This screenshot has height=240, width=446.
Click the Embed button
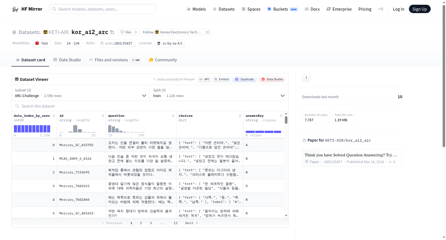221,79
